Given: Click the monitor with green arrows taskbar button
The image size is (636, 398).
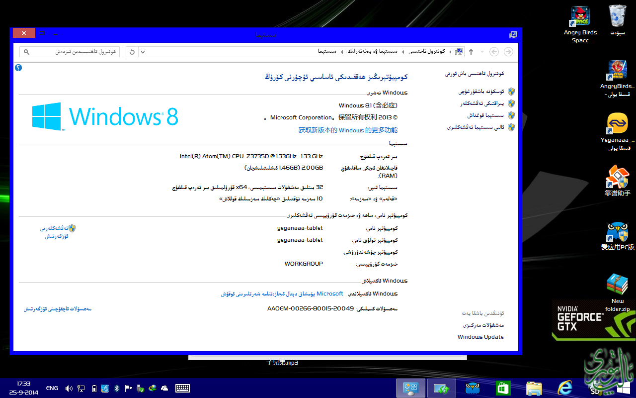Looking at the screenshot, I should pos(441,388).
